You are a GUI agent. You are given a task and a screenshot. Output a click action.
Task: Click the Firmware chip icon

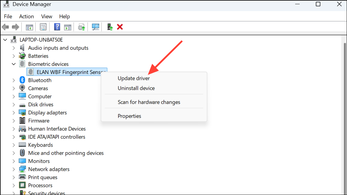coord(22,120)
